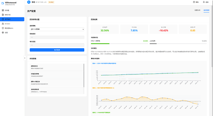This screenshot has width=213, height=116.
Task: Open the 选择策略 strategy dropdown
Action: (x=57, y=29)
